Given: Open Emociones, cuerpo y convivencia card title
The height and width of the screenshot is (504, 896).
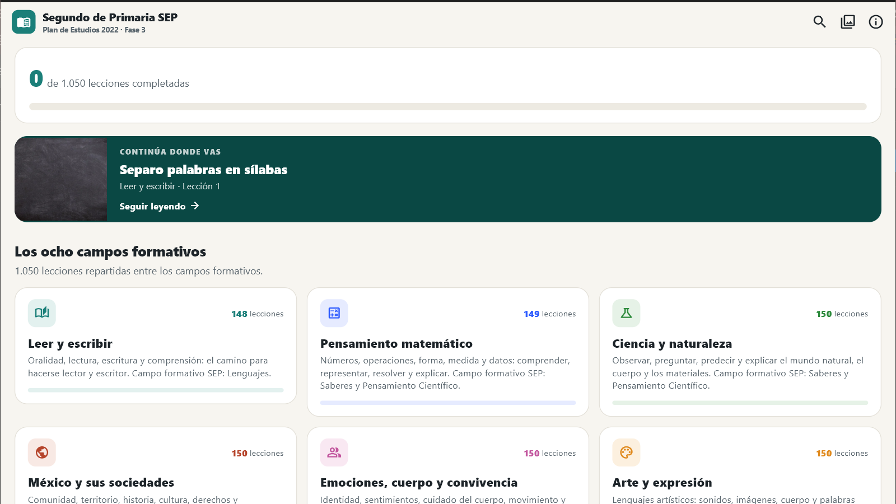Looking at the screenshot, I should coord(419,483).
